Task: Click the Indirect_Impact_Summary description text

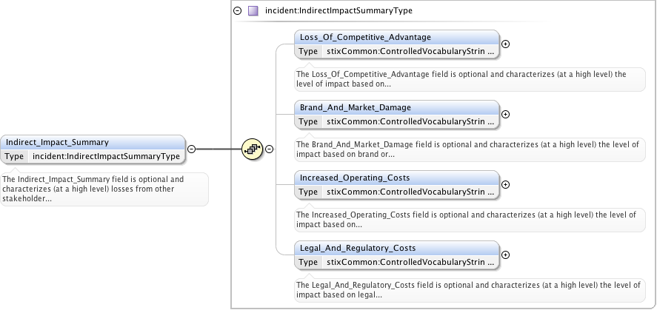Action: pos(104,189)
